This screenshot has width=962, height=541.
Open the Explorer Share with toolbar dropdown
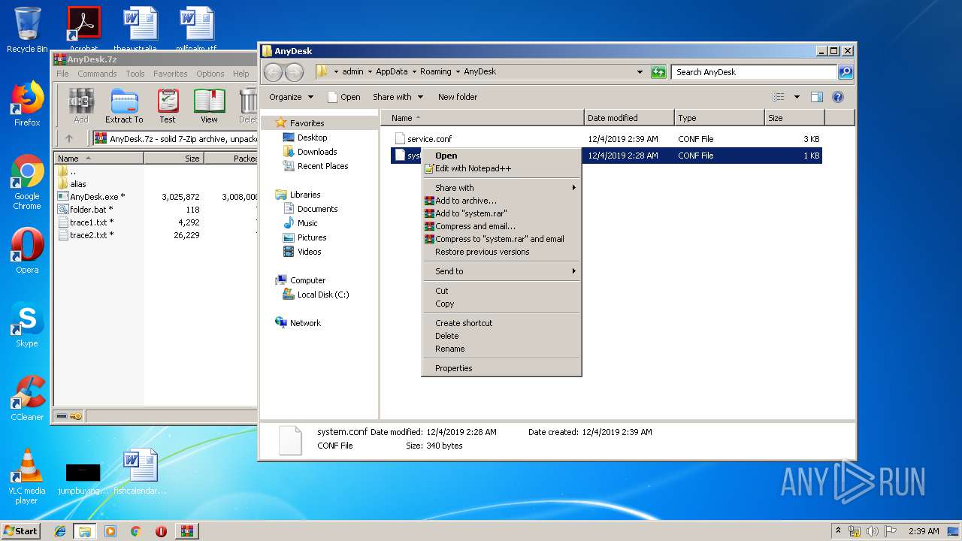398,97
